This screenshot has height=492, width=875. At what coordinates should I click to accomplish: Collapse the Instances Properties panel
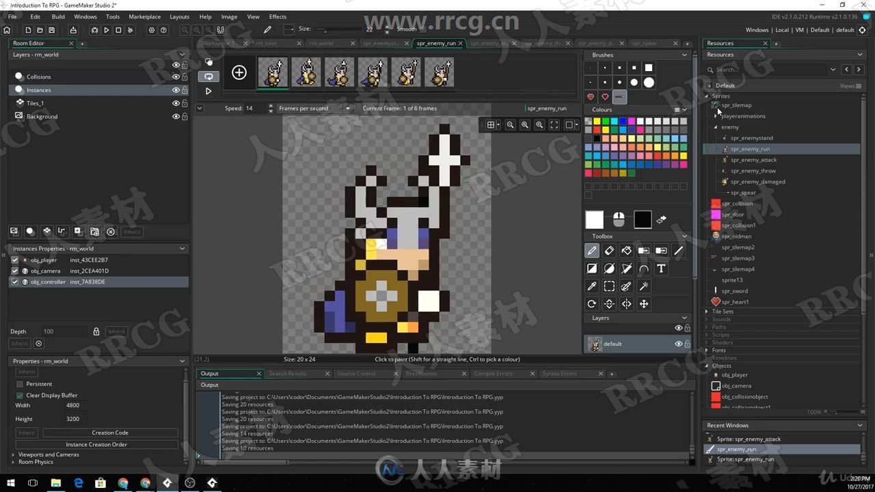coord(183,249)
